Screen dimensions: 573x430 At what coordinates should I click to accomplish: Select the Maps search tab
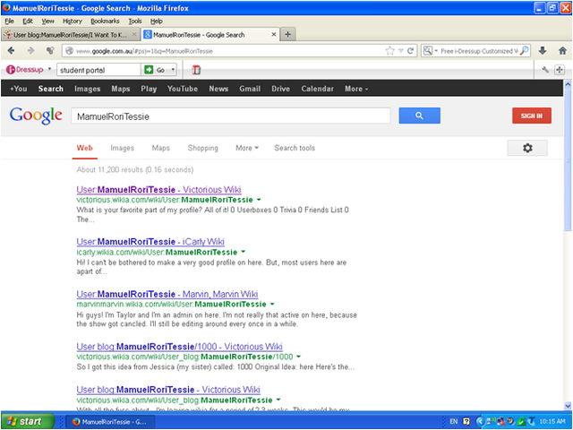161,148
